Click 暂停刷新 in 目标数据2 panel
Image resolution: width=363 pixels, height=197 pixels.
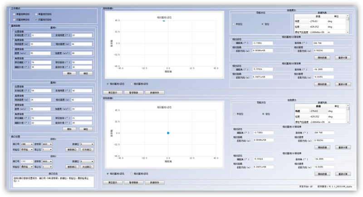133,183
